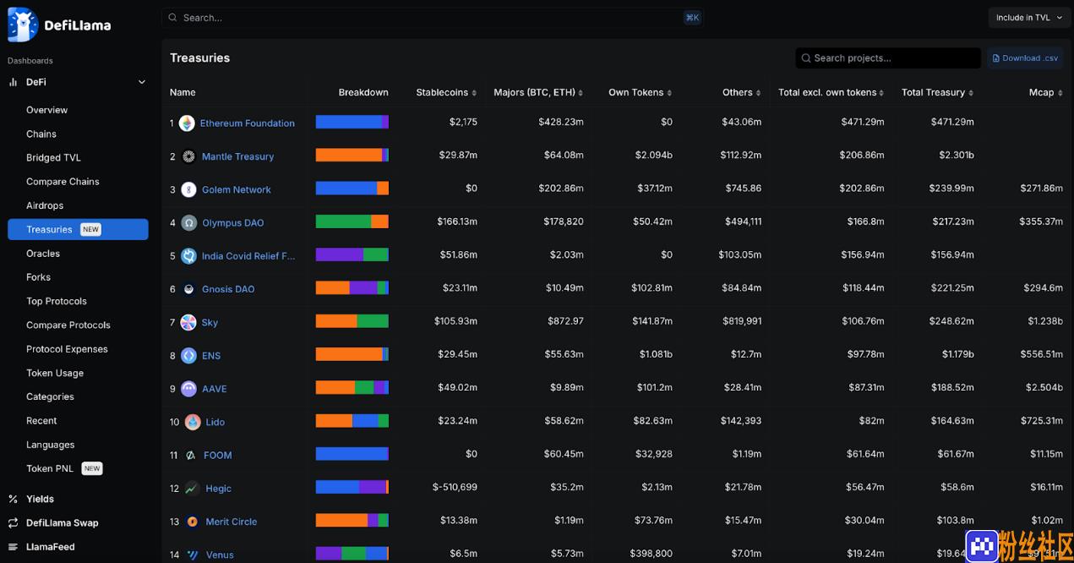Collapse the DeFi sidebar section
Screen dimensions: 1074x563
[x=142, y=82]
